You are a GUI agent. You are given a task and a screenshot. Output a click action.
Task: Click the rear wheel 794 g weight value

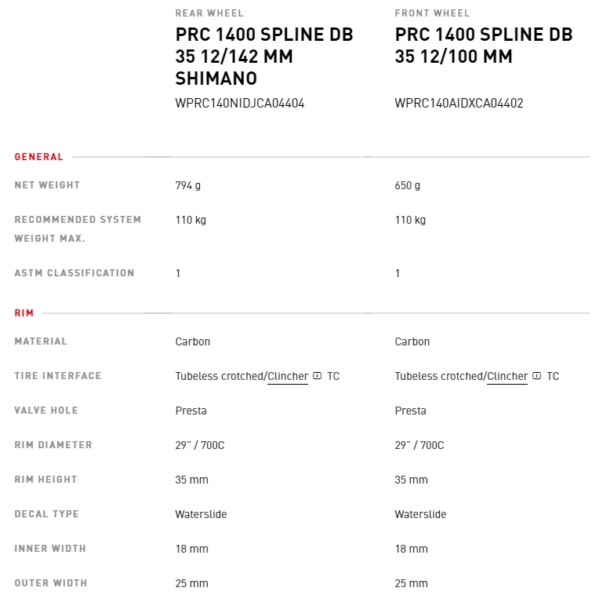(x=188, y=186)
